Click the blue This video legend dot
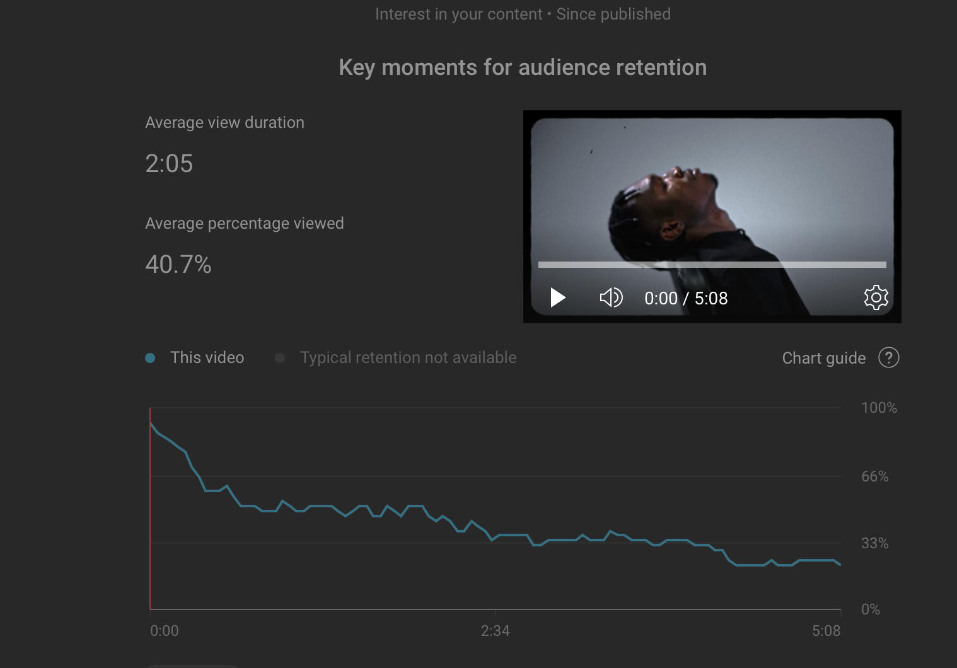Image resolution: width=957 pixels, height=668 pixels. point(150,358)
